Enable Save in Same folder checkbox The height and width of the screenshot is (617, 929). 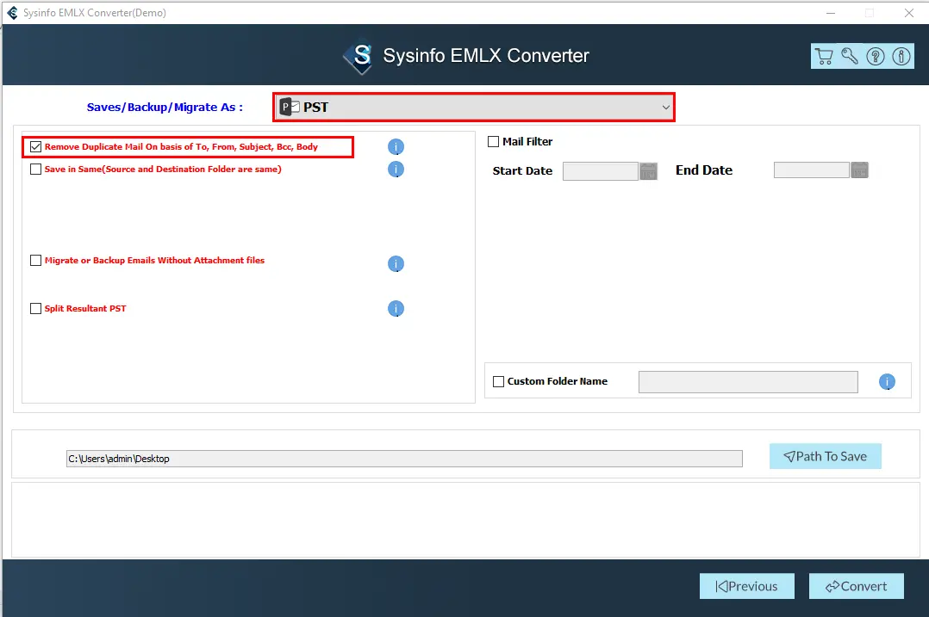(35, 170)
